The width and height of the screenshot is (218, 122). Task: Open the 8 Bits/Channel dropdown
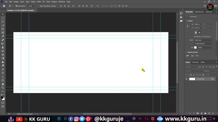coord(203,44)
